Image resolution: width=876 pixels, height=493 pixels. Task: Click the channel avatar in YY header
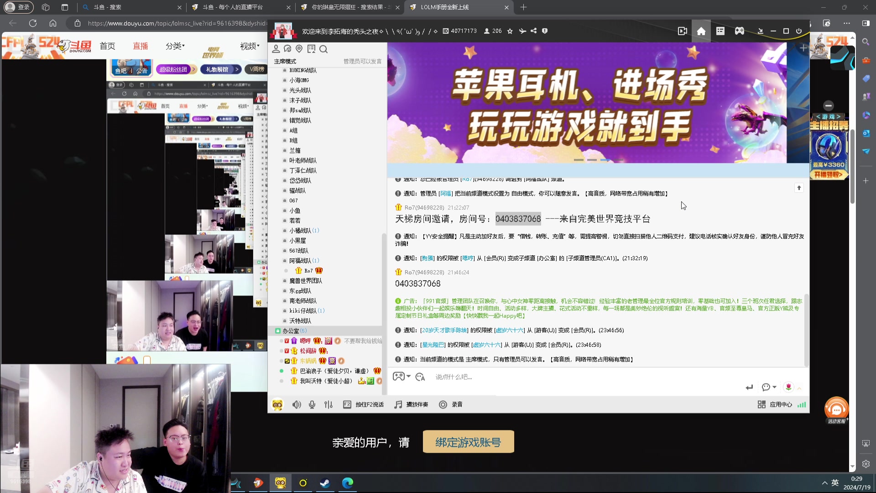283,31
